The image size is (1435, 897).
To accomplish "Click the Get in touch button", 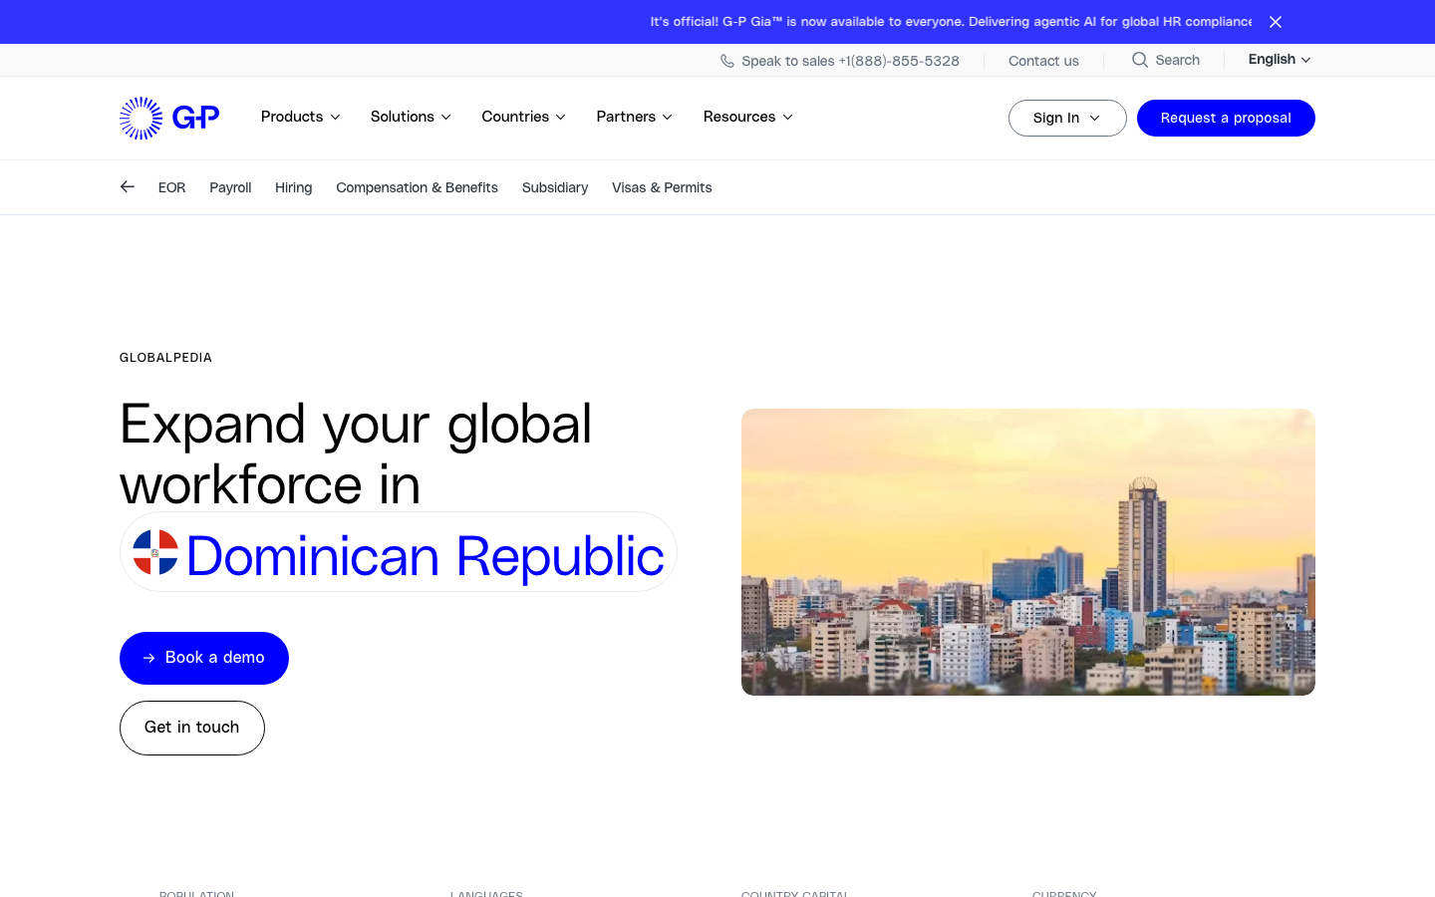I will (192, 728).
